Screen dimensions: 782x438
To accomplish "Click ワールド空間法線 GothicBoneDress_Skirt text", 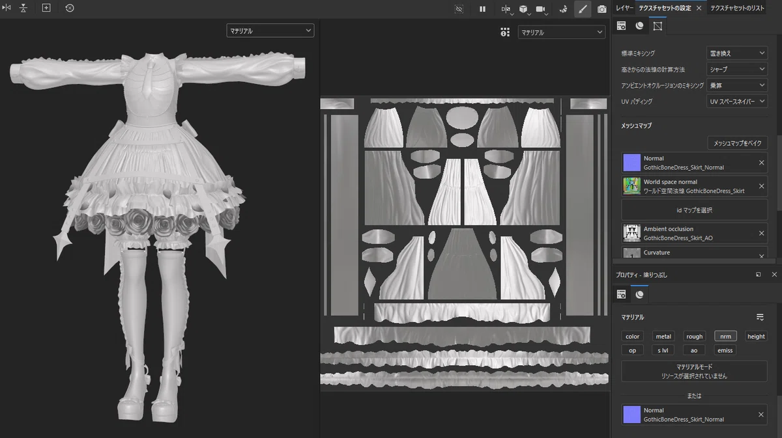I will tap(694, 191).
